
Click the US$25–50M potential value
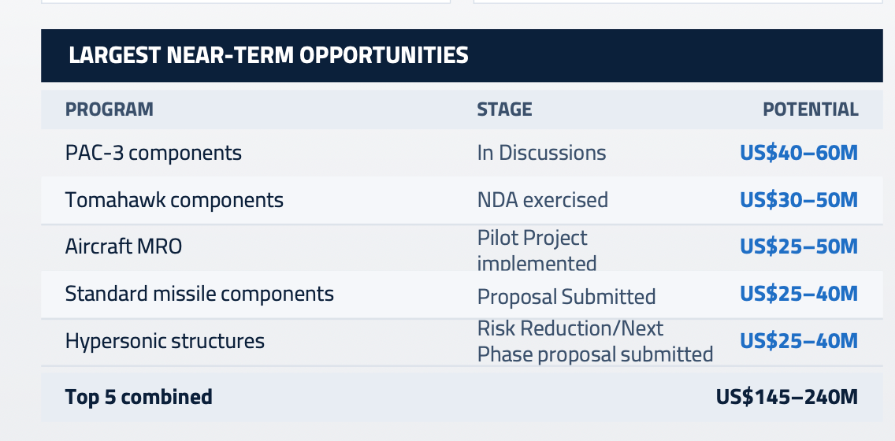point(799,246)
